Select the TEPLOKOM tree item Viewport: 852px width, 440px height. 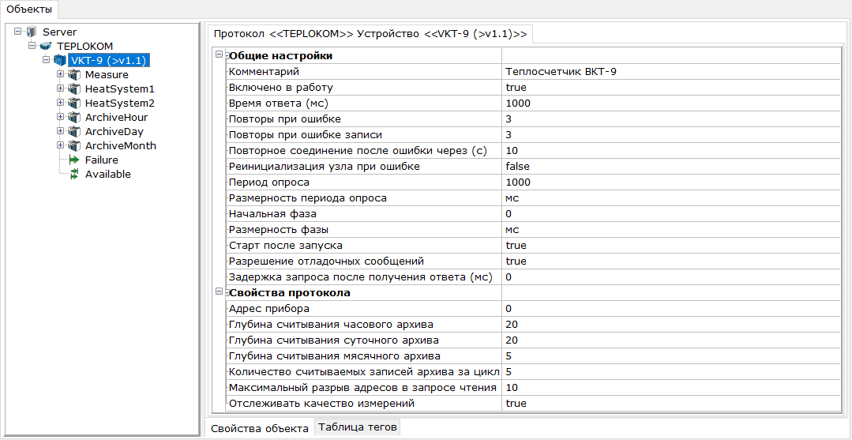(x=85, y=47)
